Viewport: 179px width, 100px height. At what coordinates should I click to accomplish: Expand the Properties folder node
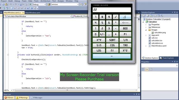[x=146, y=24]
